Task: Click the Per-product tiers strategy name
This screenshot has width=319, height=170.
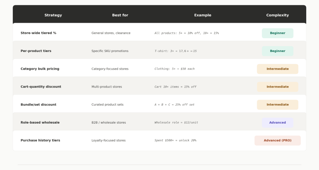Action: point(36,51)
